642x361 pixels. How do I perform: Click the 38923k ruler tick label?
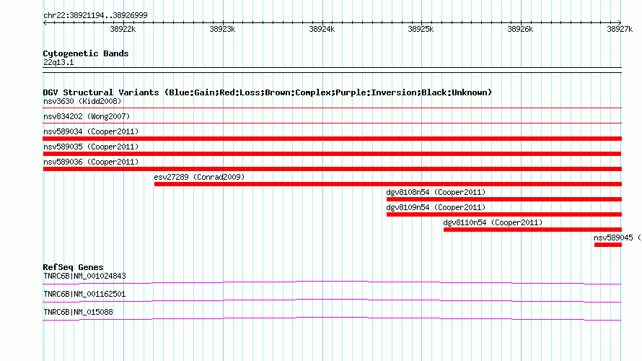click(222, 29)
